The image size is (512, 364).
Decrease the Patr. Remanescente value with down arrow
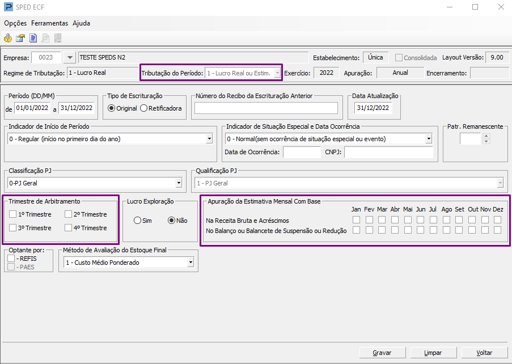(x=486, y=141)
